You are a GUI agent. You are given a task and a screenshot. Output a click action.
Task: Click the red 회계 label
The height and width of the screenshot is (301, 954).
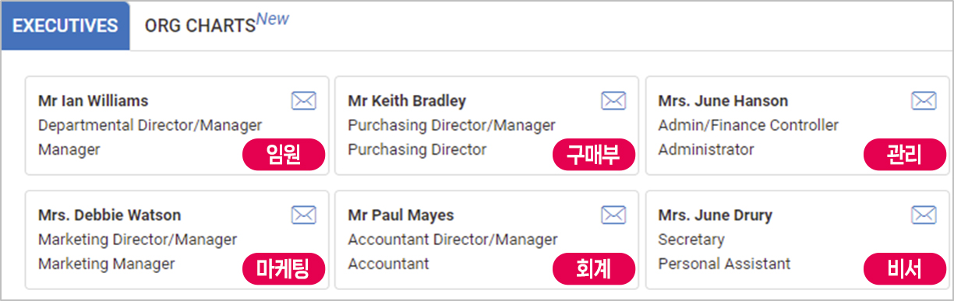[594, 268]
